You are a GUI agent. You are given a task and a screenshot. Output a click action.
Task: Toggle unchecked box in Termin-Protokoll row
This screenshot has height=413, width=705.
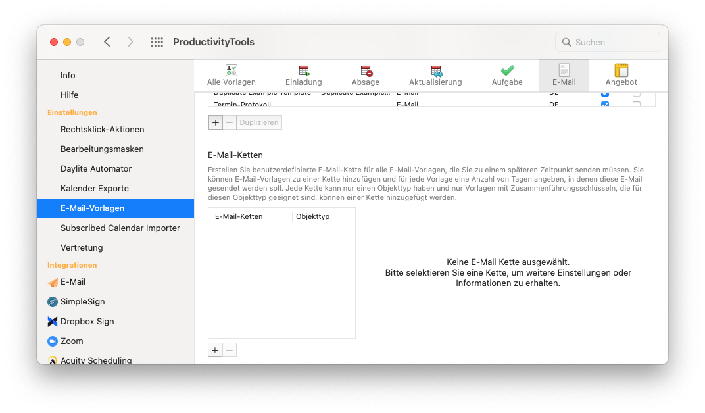[636, 105]
